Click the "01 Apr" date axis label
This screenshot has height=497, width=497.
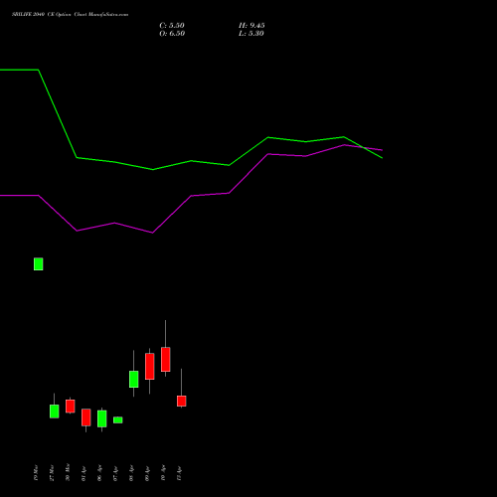click(x=83, y=474)
